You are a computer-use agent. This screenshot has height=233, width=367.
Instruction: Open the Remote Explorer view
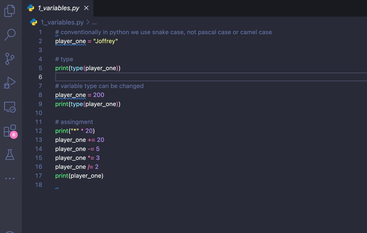pyautogui.click(x=9, y=107)
